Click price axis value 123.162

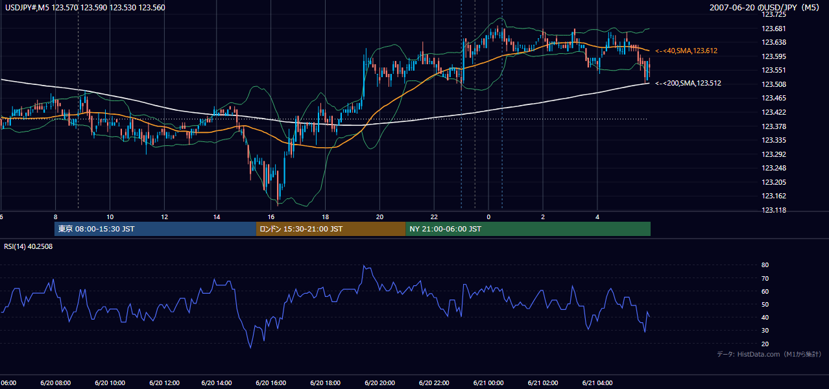pyautogui.click(x=773, y=196)
